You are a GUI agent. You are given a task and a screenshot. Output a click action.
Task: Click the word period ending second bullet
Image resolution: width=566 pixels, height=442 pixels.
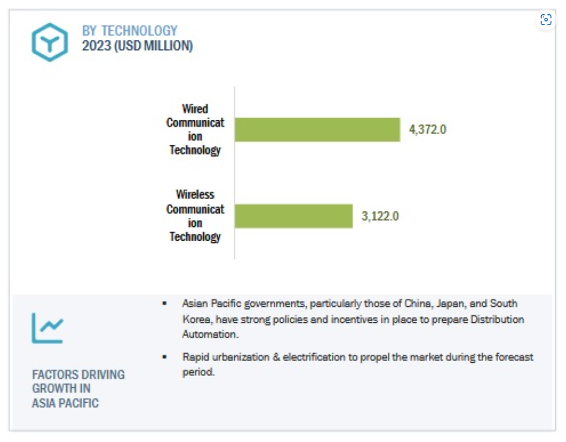[197, 372]
